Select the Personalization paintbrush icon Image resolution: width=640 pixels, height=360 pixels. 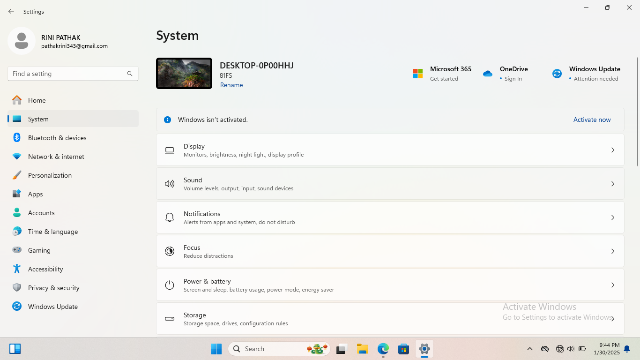[17, 175]
